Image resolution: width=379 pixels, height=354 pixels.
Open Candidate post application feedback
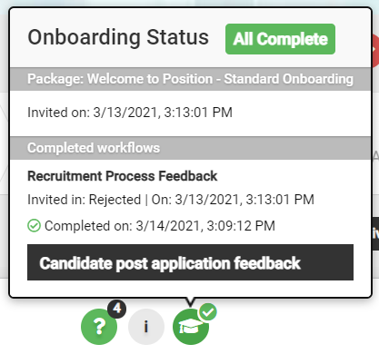tap(190, 262)
